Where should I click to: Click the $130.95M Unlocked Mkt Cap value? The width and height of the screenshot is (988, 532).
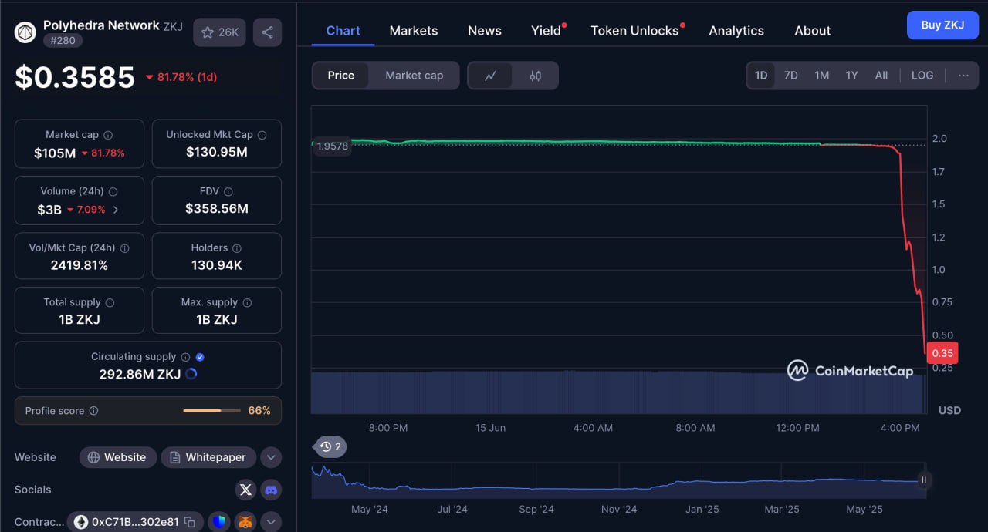tap(217, 152)
